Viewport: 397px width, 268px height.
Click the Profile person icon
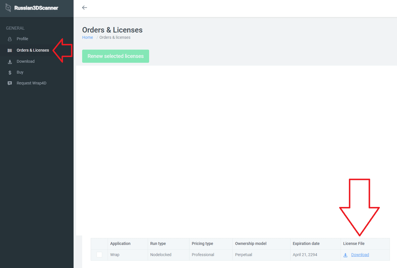pyautogui.click(x=10, y=39)
